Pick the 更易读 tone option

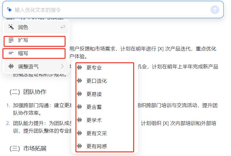click(105, 94)
